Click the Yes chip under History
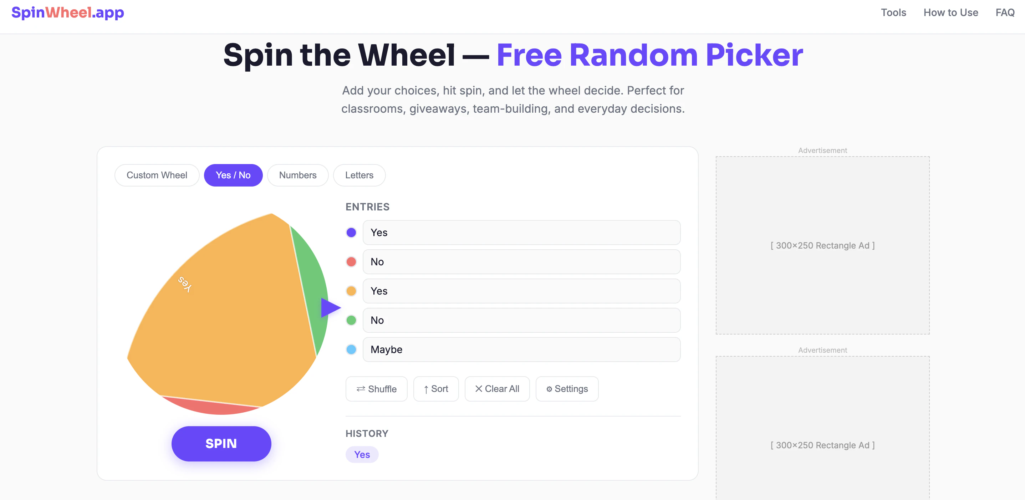Screen dimensions: 1025x500 pos(362,454)
